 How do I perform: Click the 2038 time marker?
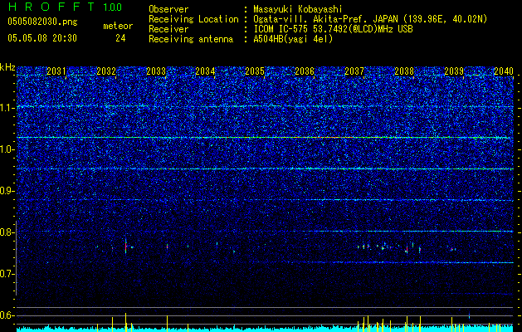click(404, 71)
